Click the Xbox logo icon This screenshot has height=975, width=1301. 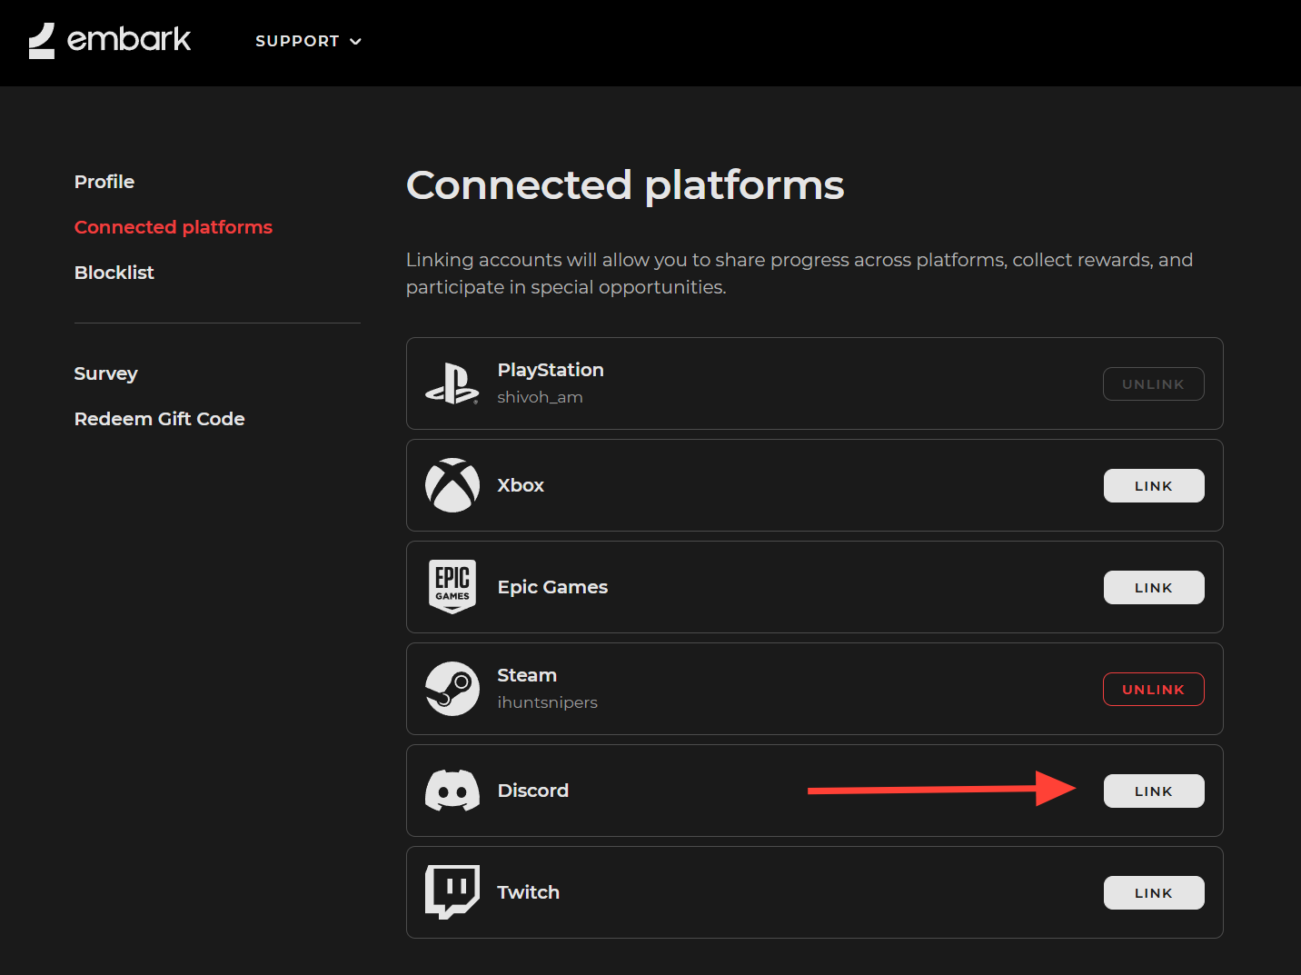452,485
